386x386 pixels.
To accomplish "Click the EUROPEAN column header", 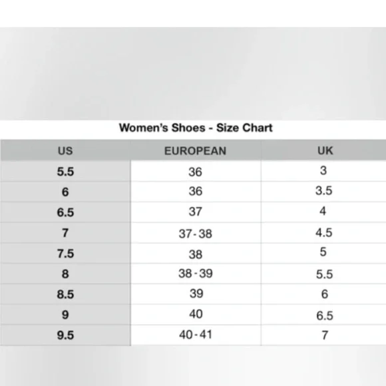I will pos(196,150).
